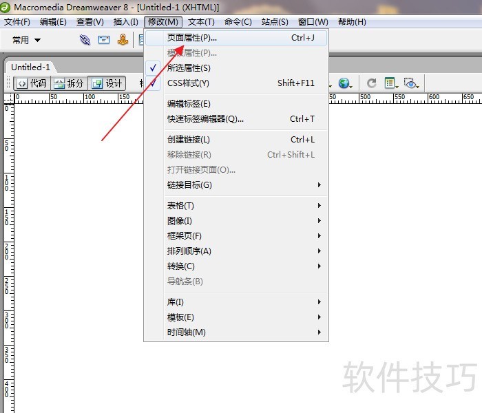The height and width of the screenshot is (413, 482).
Task: Expand the 排列顺序(A) submenu
Action: [236, 251]
